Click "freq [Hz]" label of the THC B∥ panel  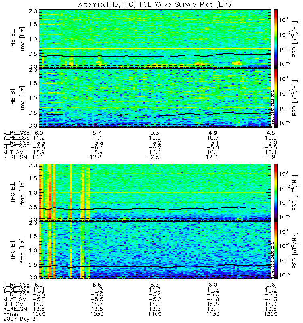coord(23,251)
